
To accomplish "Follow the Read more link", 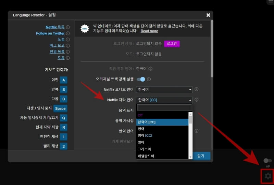I will (x=149, y=31).
